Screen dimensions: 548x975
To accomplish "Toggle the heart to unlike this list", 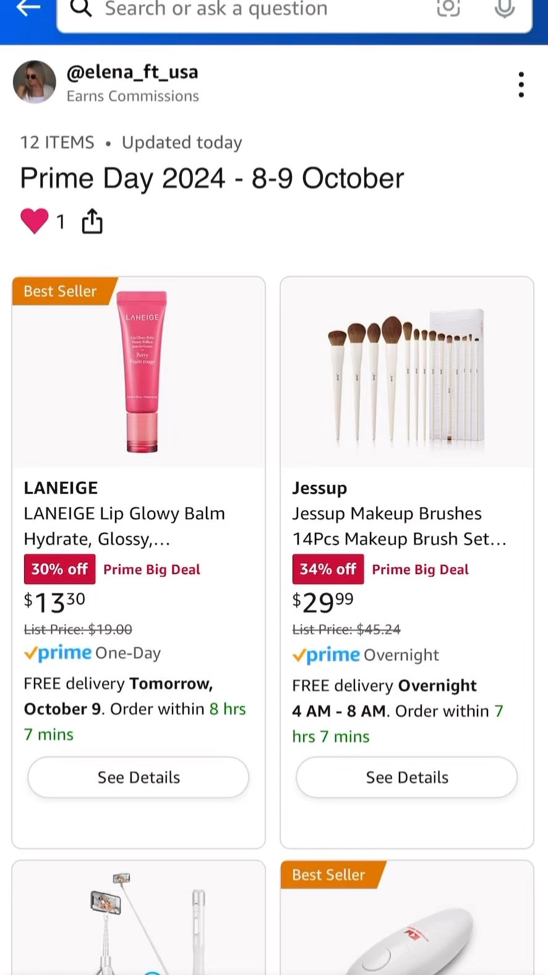I will point(34,221).
